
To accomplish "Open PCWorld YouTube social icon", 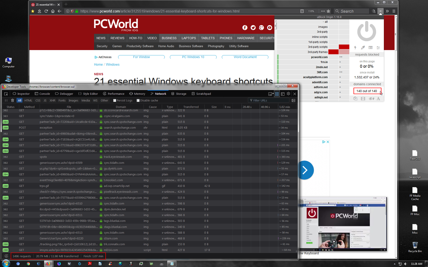I will tap(270, 28).
